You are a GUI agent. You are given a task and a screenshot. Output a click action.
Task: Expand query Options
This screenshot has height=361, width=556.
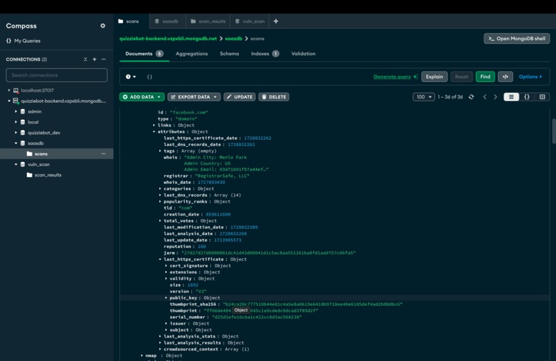(530, 76)
